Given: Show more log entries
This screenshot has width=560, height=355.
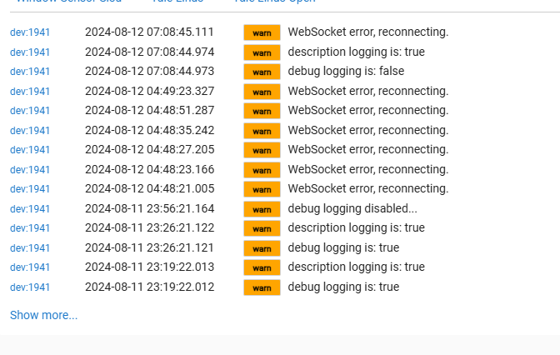Looking at the screenshot, I should pyautogui.click(x=43, y=315).
